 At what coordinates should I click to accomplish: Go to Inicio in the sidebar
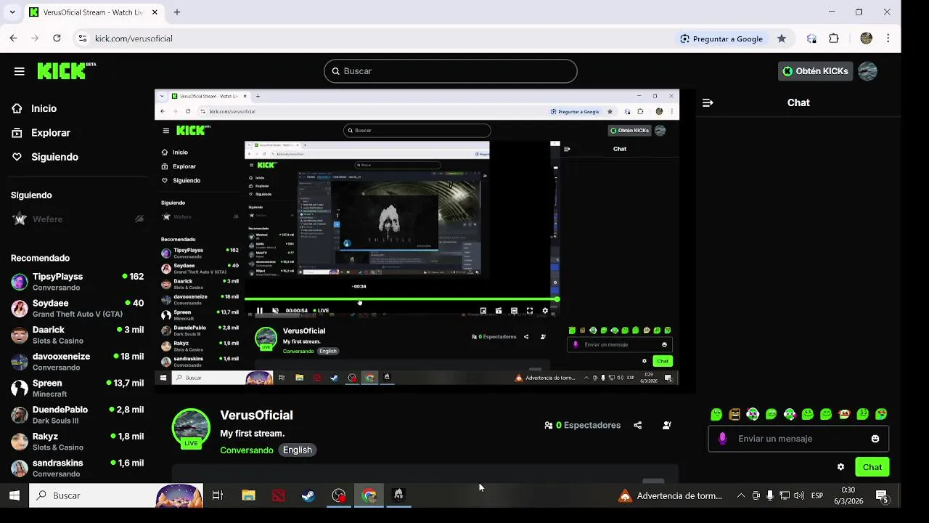tap(44, 108)
